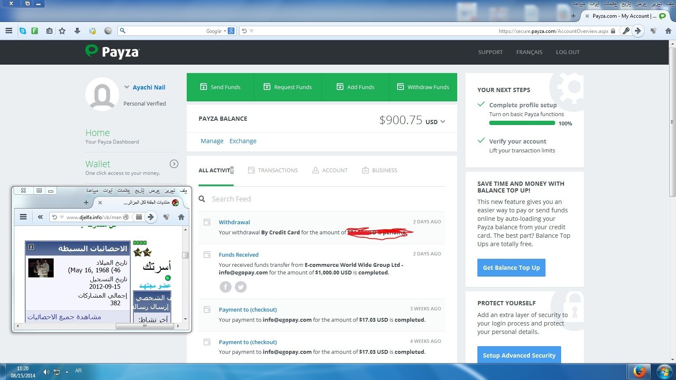Image resolution: width=676 pixels, height=380 pixels.
Task: Click the SUPPORT link in header
Action: [491, 52]
